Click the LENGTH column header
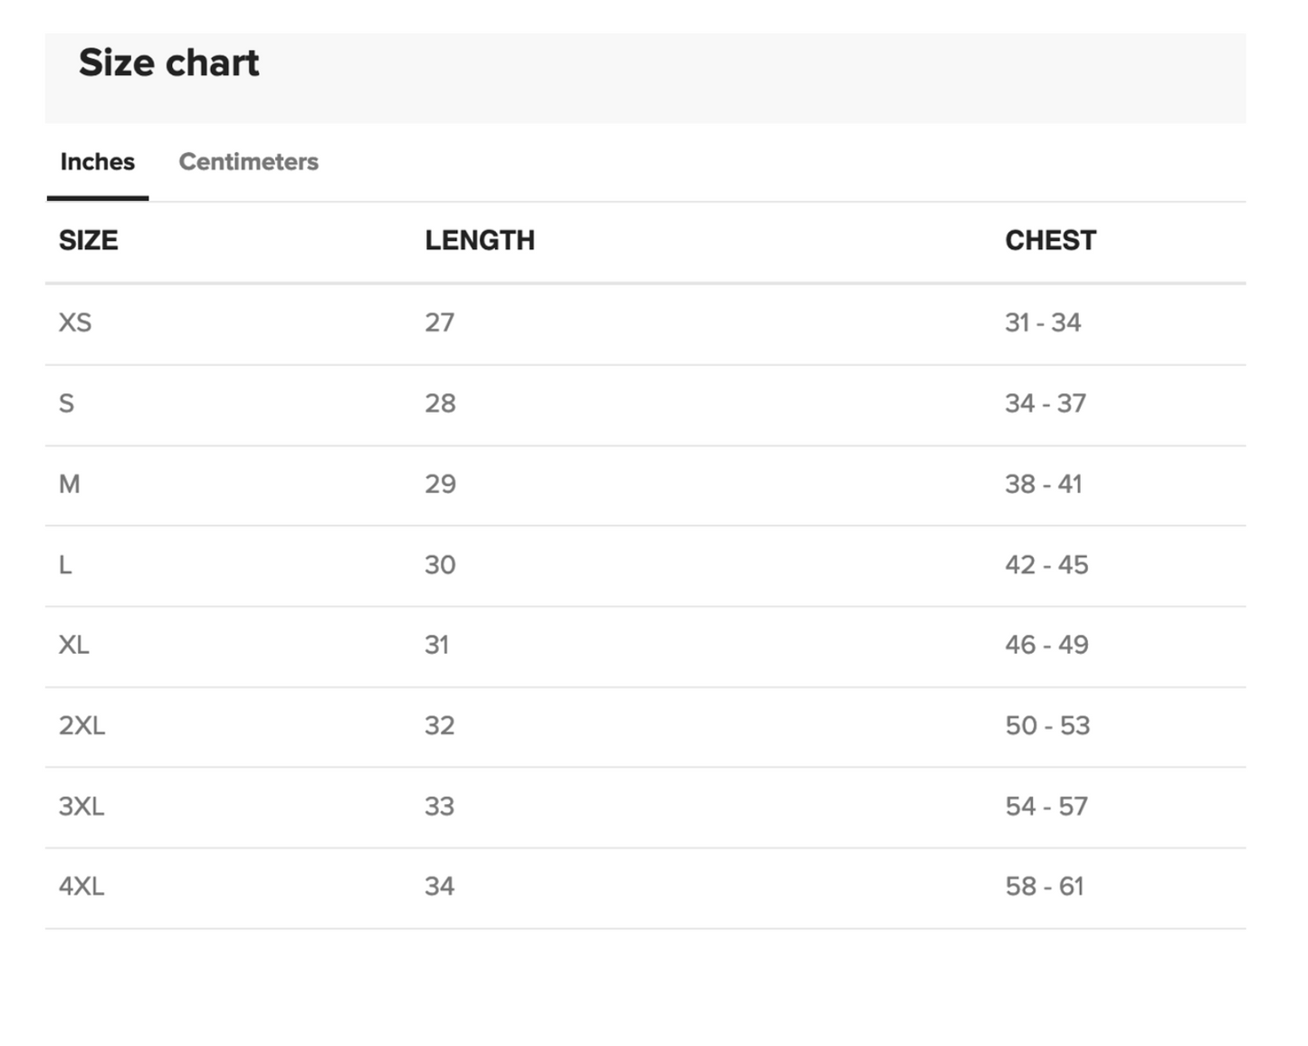1308x1046 pixels. click(480, 240)
